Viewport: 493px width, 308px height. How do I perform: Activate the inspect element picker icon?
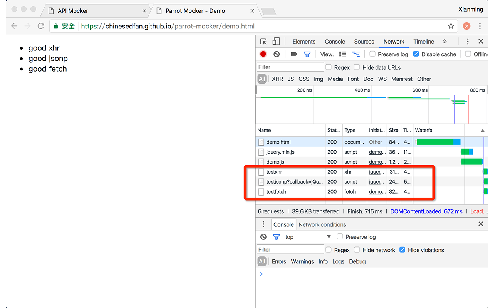263,42
